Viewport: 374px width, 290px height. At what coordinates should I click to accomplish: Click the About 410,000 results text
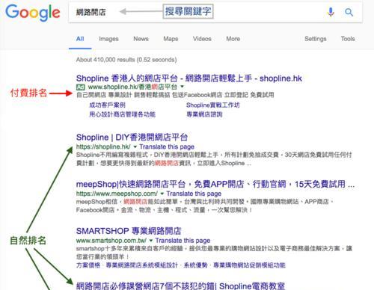click(x=126, y=60)
